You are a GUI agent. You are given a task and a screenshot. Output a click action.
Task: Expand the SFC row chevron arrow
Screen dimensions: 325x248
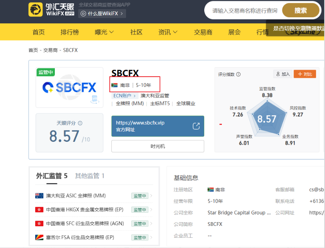151,223
